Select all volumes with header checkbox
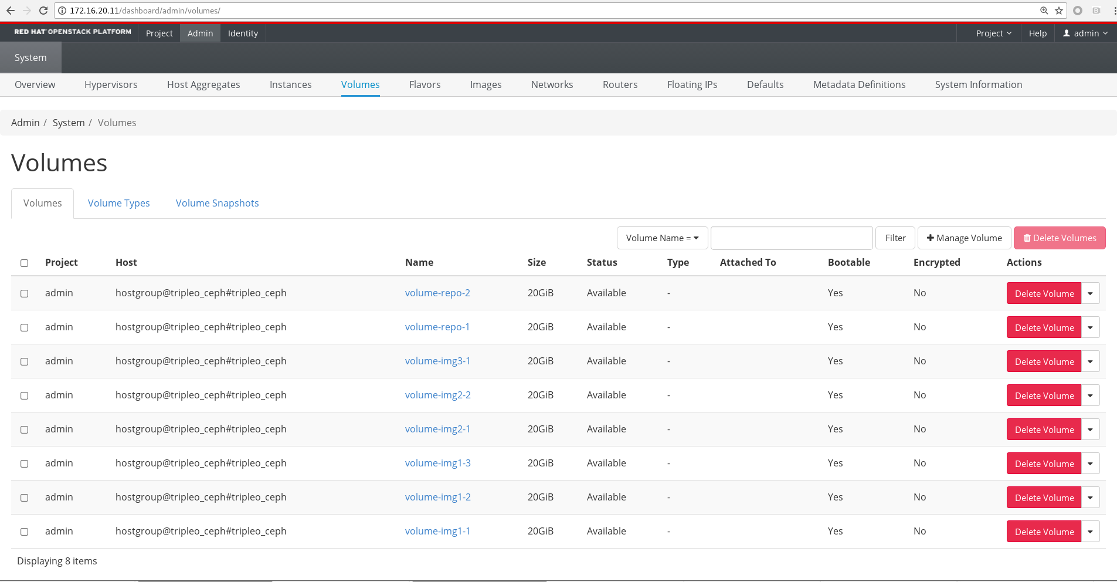1117x582 pixels. point(25,263)
